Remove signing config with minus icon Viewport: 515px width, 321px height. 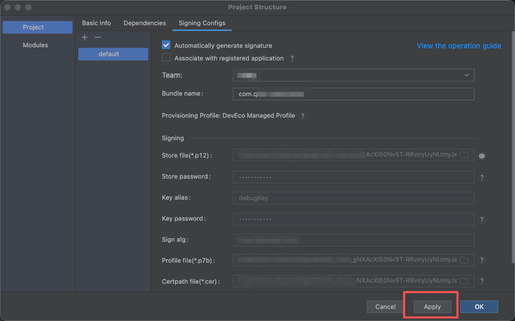tap(98, 37)
